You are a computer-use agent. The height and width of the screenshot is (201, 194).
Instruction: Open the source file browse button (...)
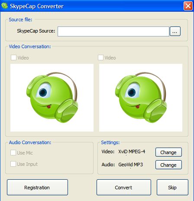175,31
